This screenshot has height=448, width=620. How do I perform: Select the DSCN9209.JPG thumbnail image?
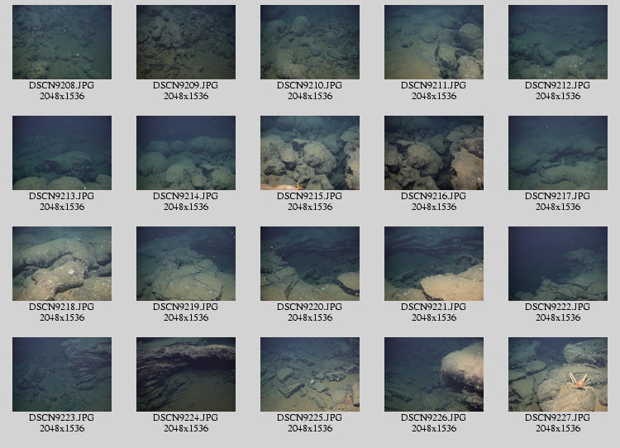[x=186, y=42]
